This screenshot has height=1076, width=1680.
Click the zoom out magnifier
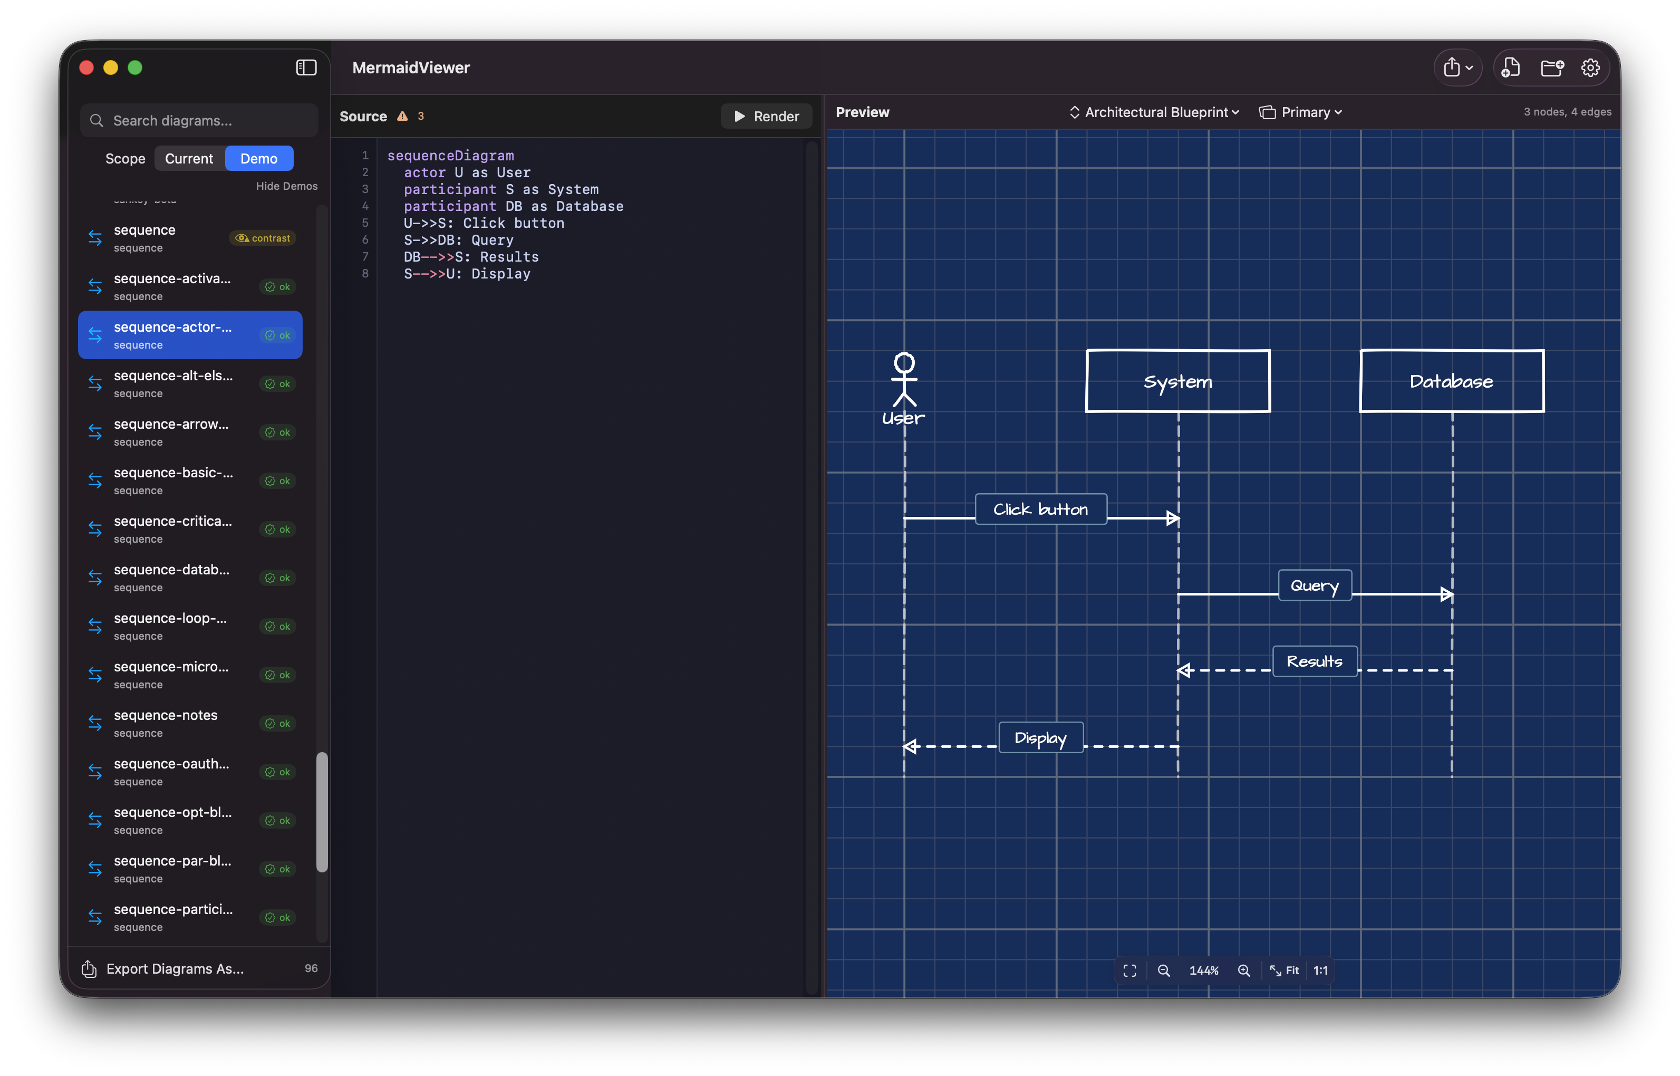1164,971
